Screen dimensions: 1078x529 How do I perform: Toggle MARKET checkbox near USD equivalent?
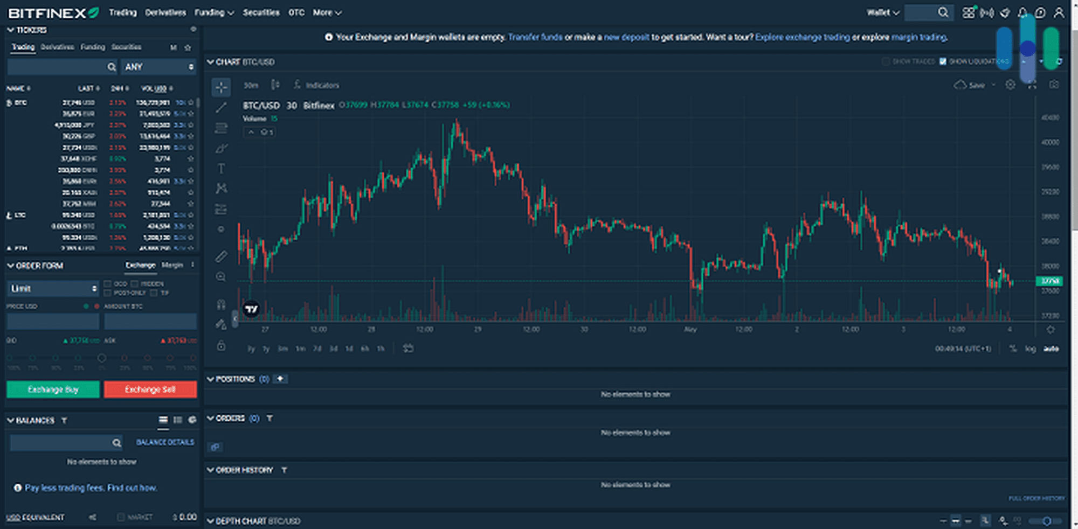[x=121, y=517]
